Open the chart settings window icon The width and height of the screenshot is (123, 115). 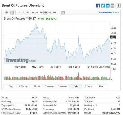coord(63,12)
